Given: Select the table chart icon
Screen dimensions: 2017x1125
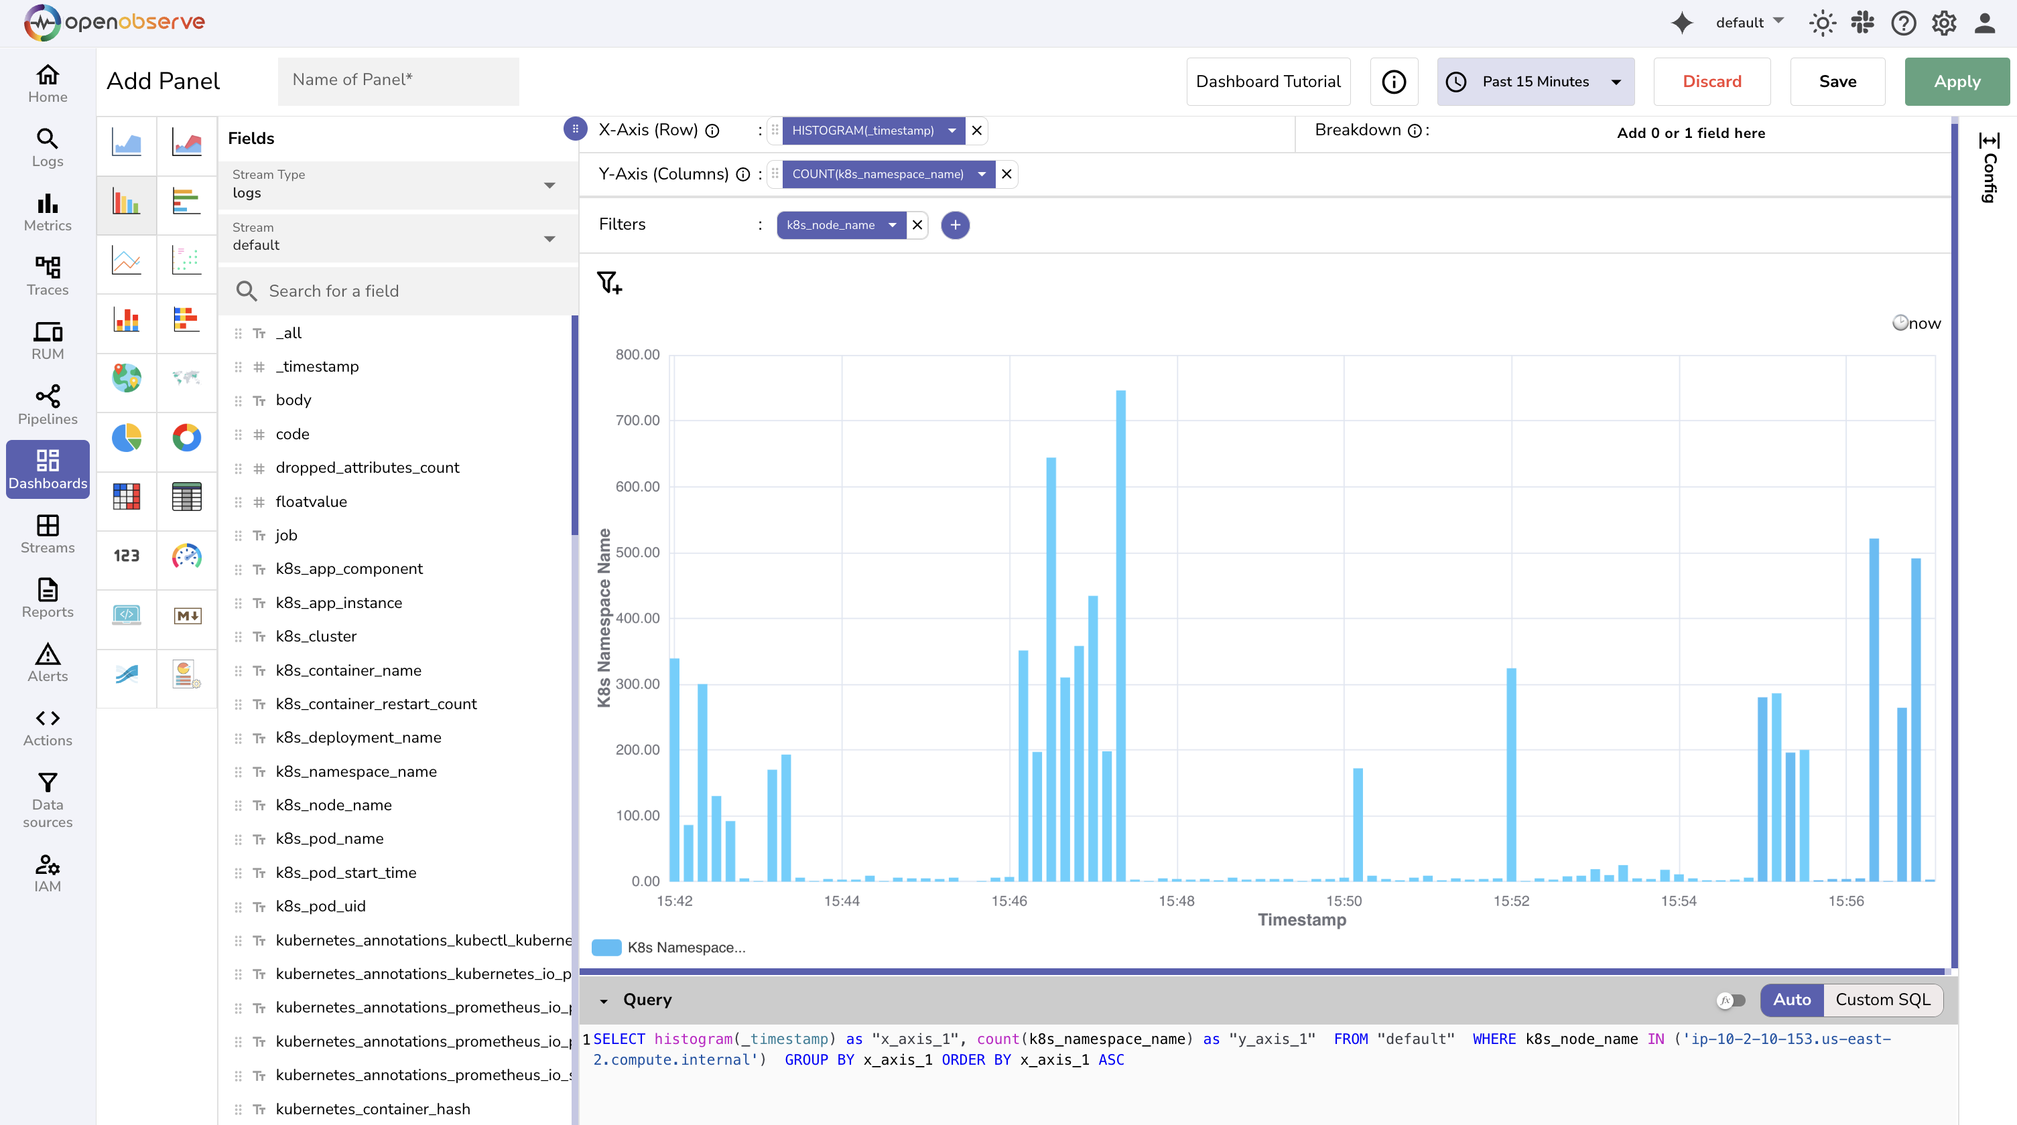Looking at the screenshot, I should click(x=186, y=496).
